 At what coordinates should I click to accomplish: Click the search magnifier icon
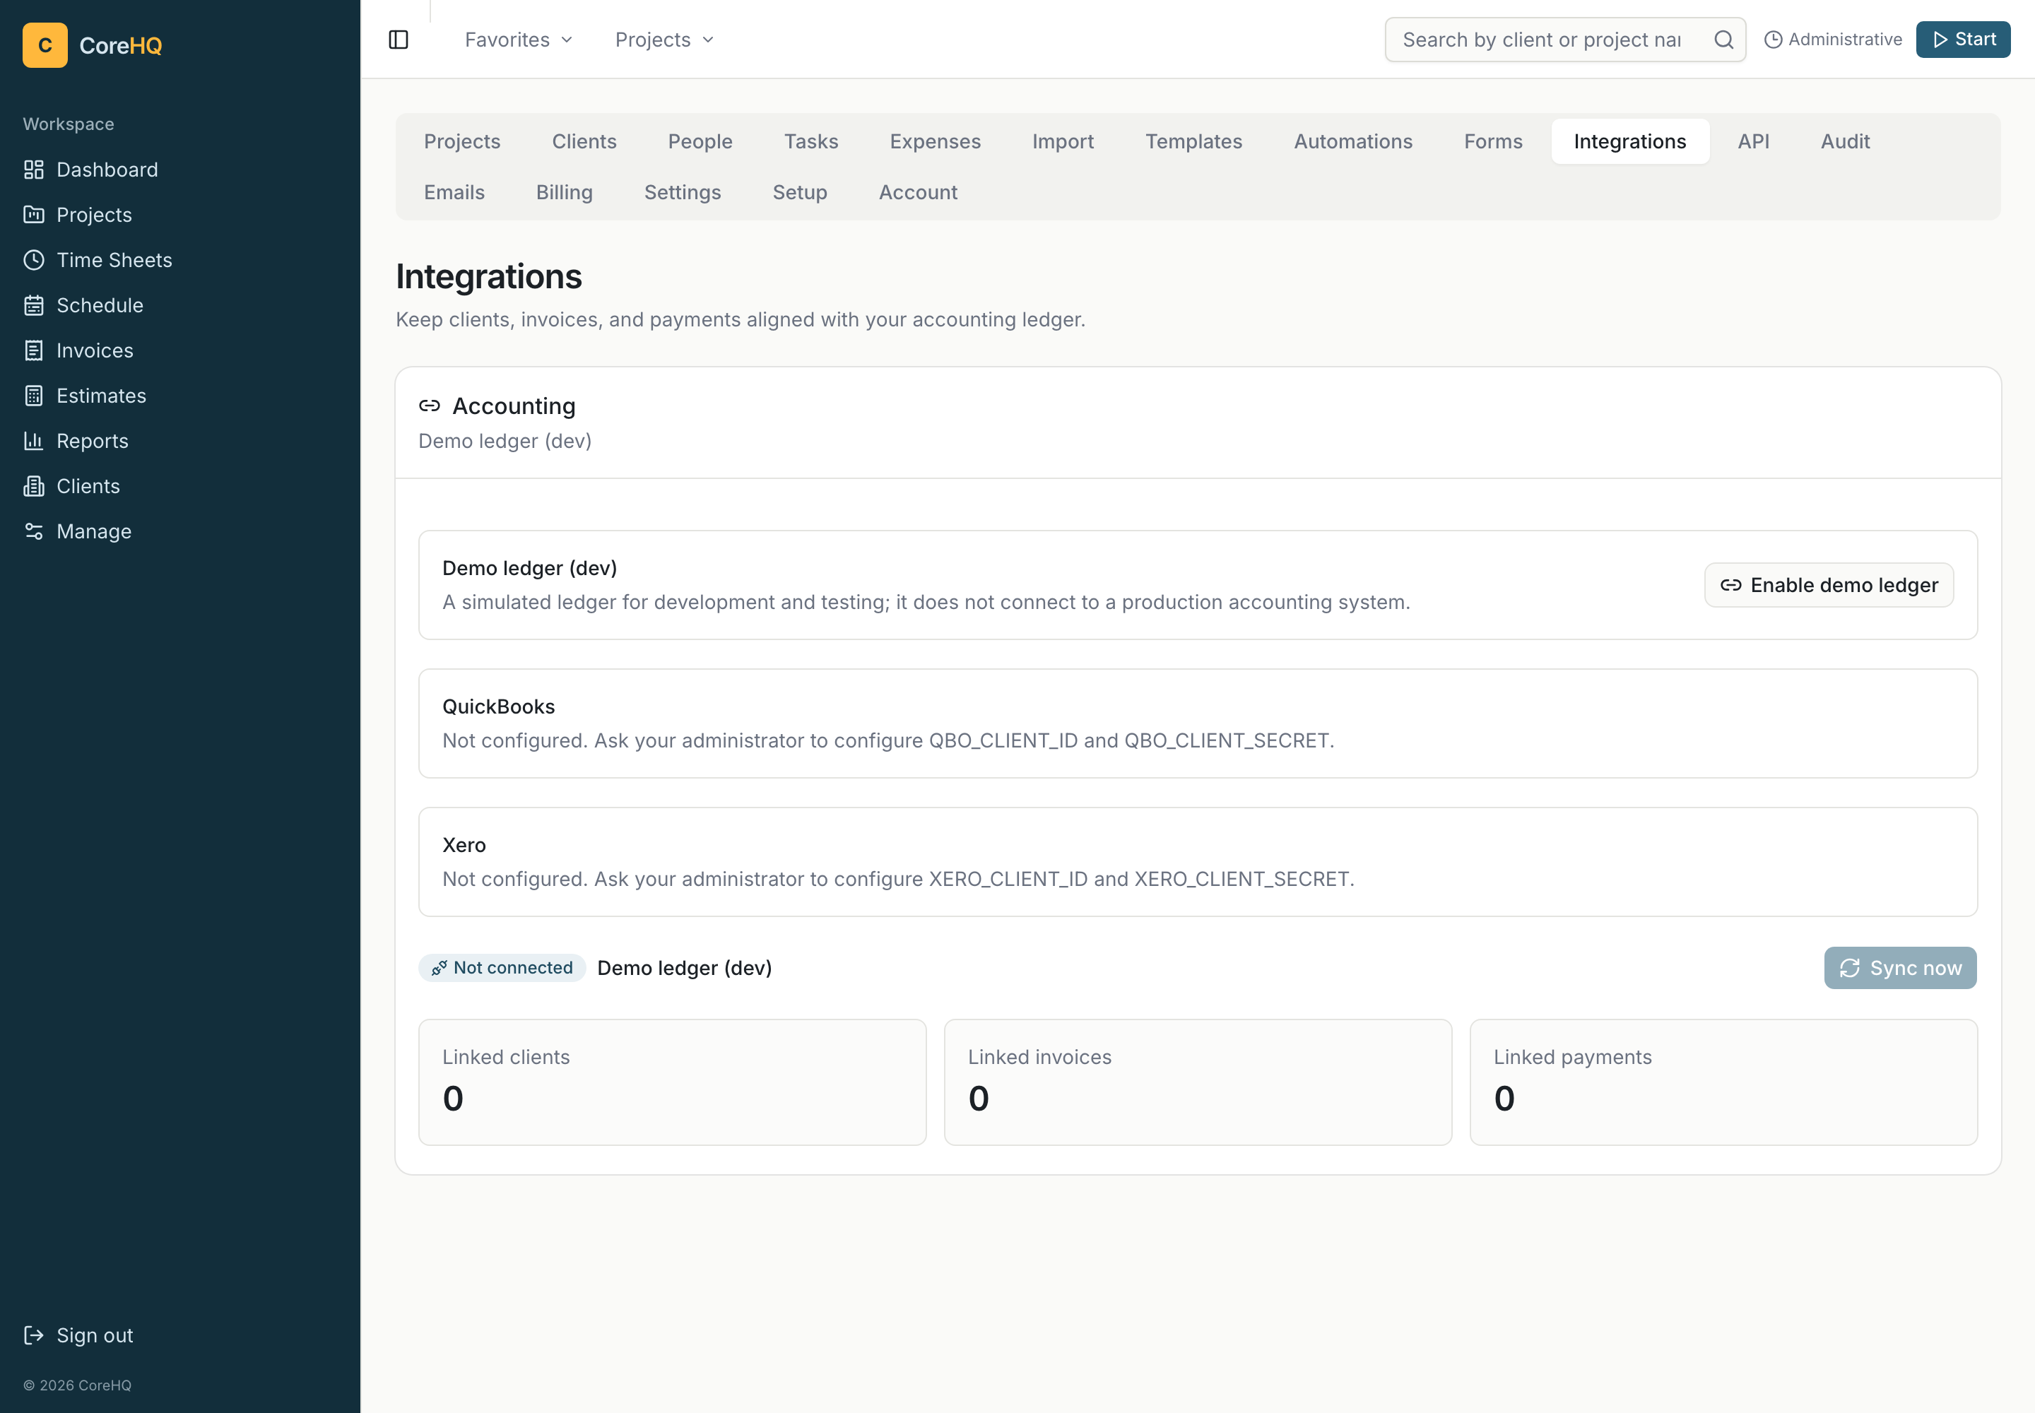pos(1723,40)
